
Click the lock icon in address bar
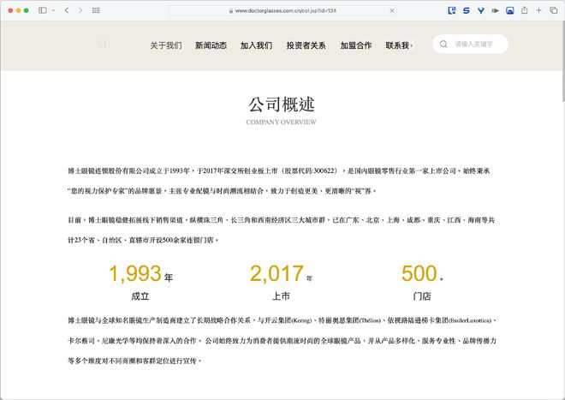pos(231,11)
